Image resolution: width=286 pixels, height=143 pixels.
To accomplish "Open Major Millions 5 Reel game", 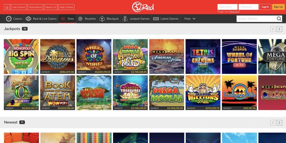I will (203, 93).
